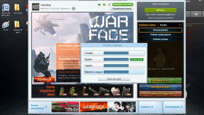
Task: Click the 'ПОЛУЧИ ЕЖЕДНЕВНЫЙ БОНУС!' banner text
Action: pos(47,91)
